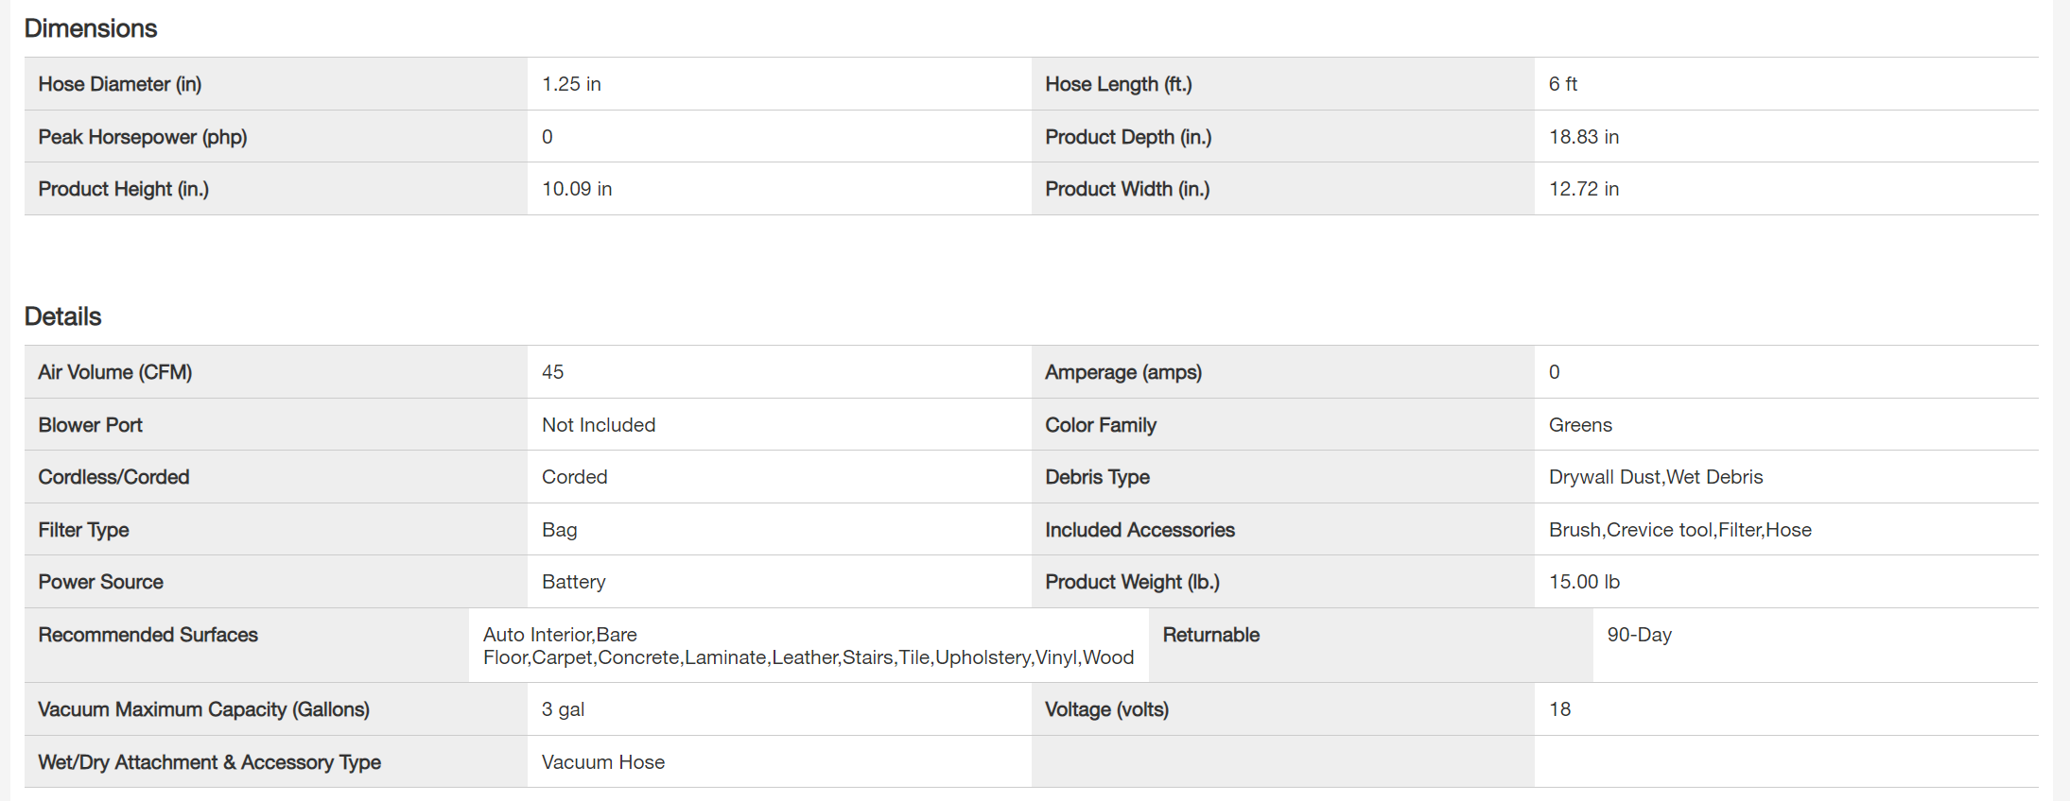Click the Hose Diameter (in) label
This screenshot has width=2070, height=801.
tap(119, 84)
